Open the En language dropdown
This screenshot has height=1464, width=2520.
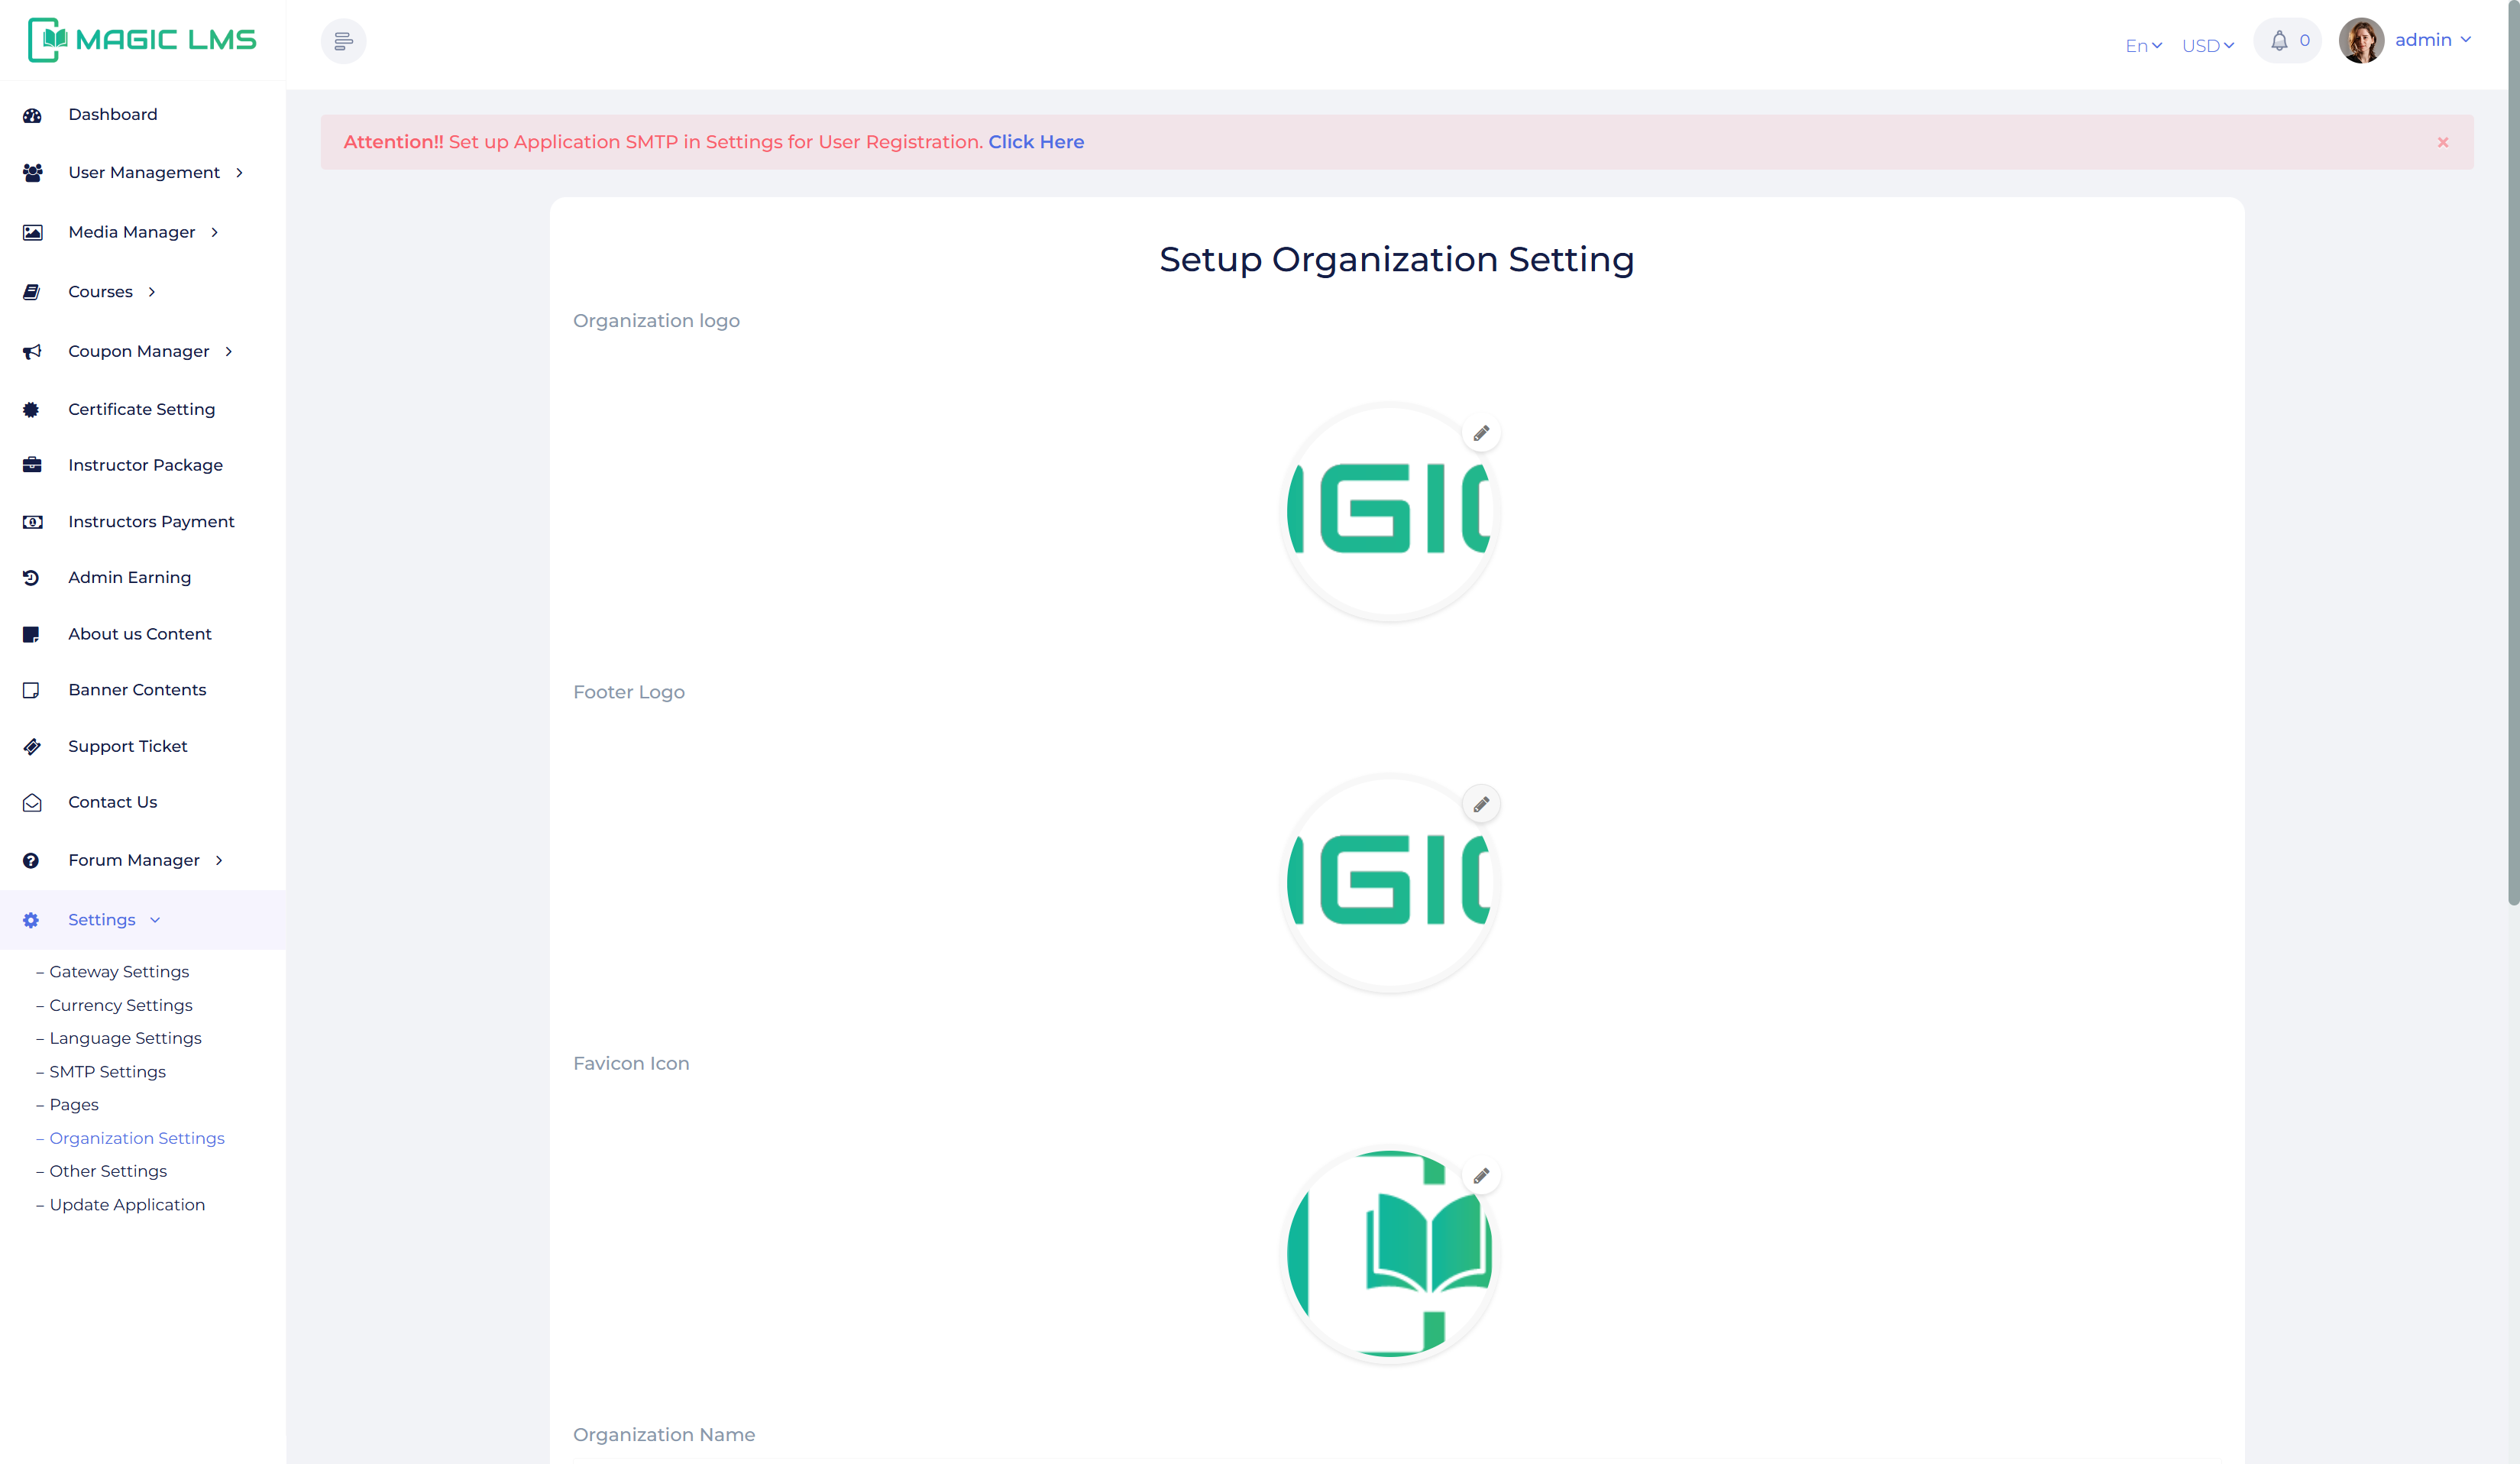point(2143,46)
